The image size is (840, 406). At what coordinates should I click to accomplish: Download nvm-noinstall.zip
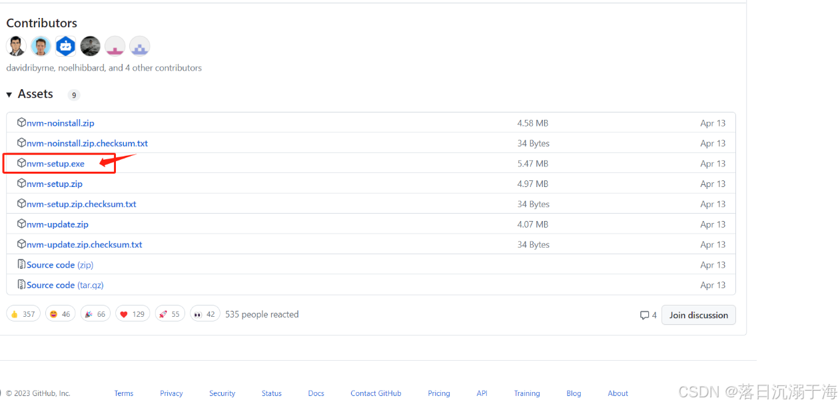pos(60,123)
